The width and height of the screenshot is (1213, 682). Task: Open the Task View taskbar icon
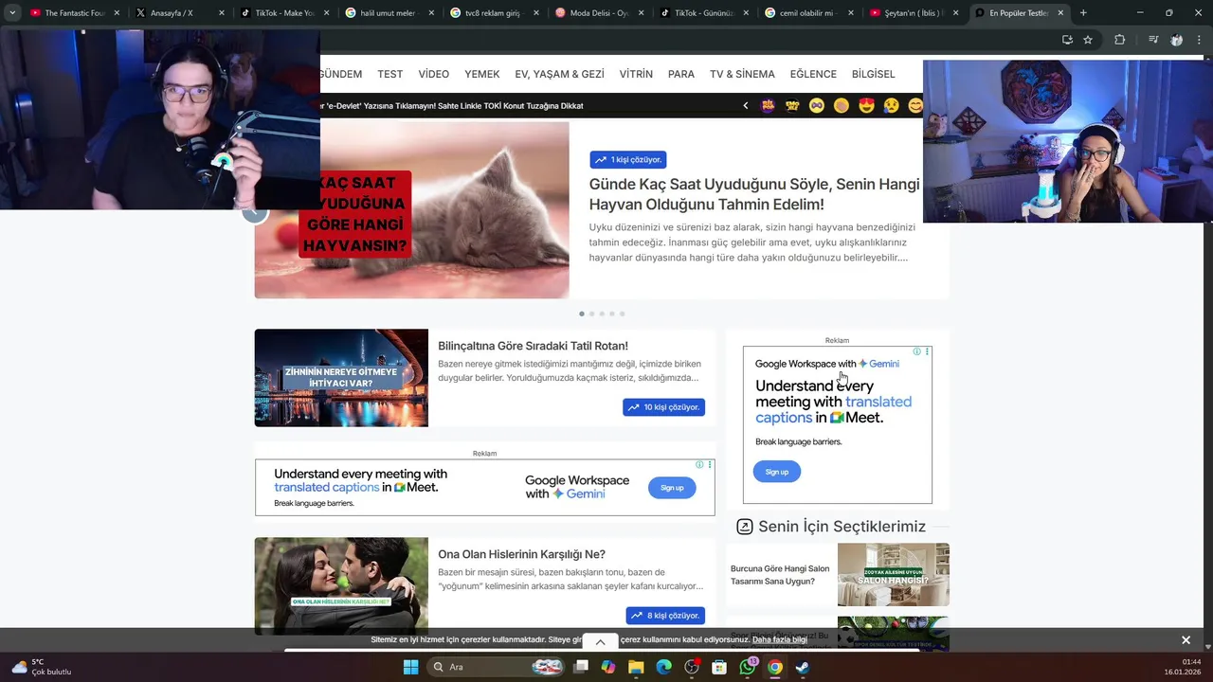tap(581, 667)
